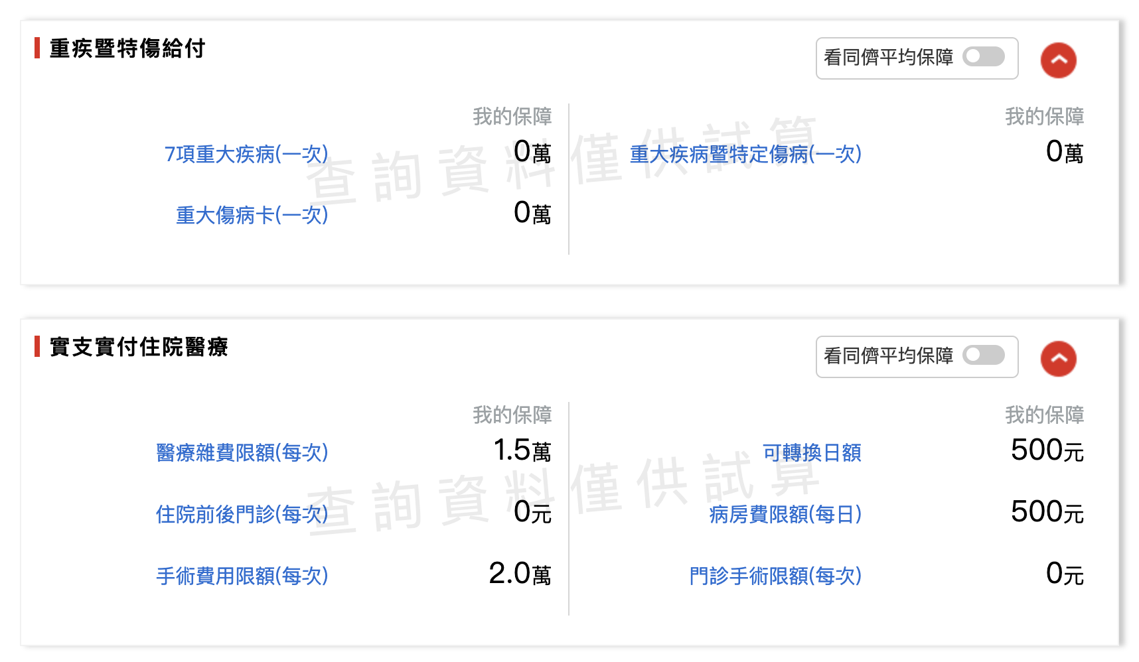Click the 實支實付住院醫療 section heading
1139x662 pixels.
pos(139,347)
